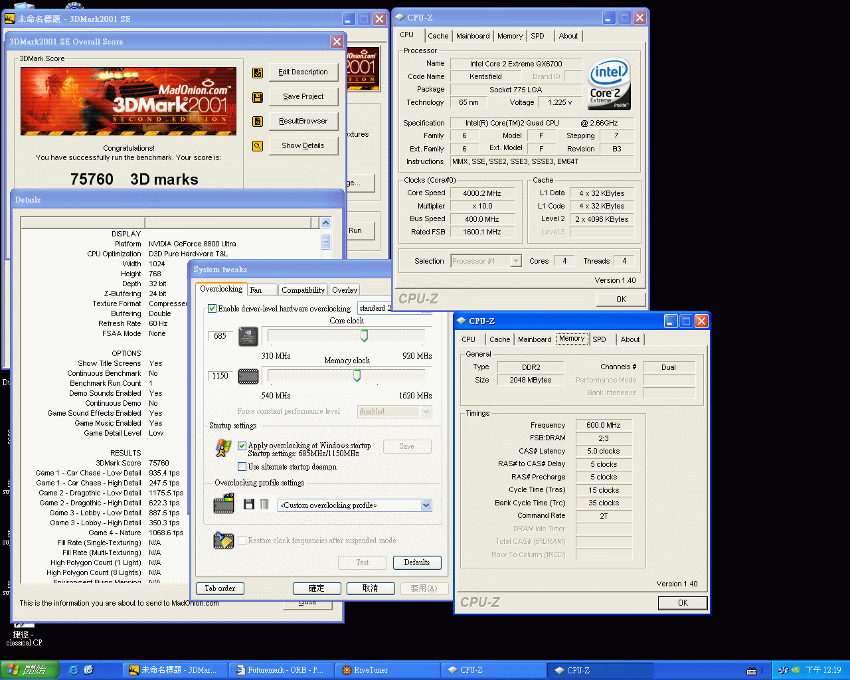Click the Core clock slider handle
850x680 pixels.
pos(364,336)
